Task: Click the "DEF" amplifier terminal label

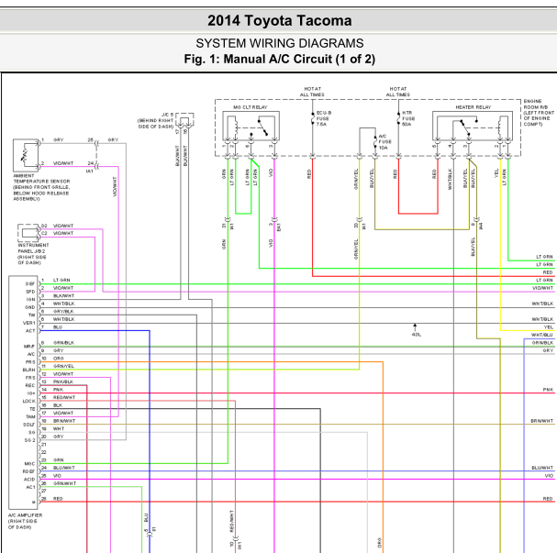Action: coord(30,284)
